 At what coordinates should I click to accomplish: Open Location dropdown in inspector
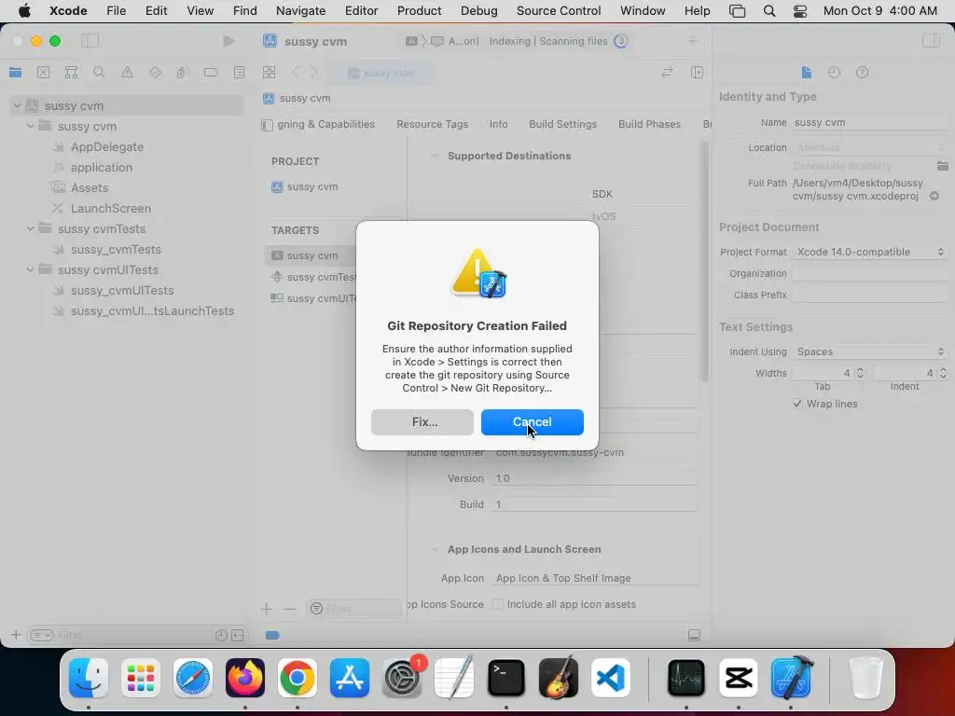(x=870, y=147)
